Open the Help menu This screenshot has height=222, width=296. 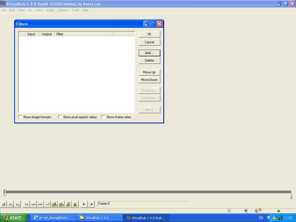85,10
